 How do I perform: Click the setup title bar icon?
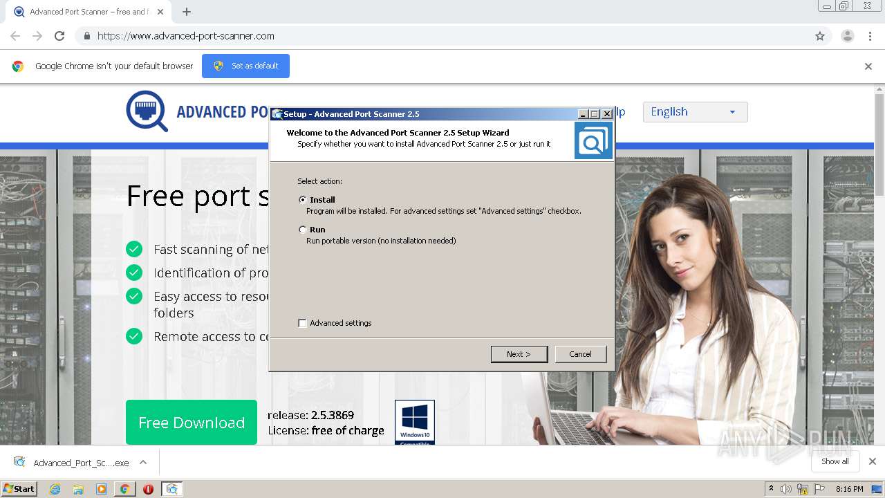(x=277, y=114)
